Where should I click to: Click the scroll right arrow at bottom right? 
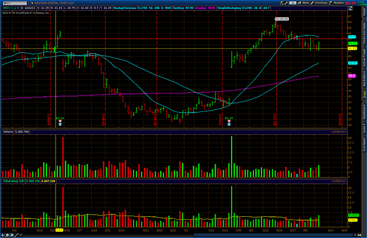click(x=355, y=235)
